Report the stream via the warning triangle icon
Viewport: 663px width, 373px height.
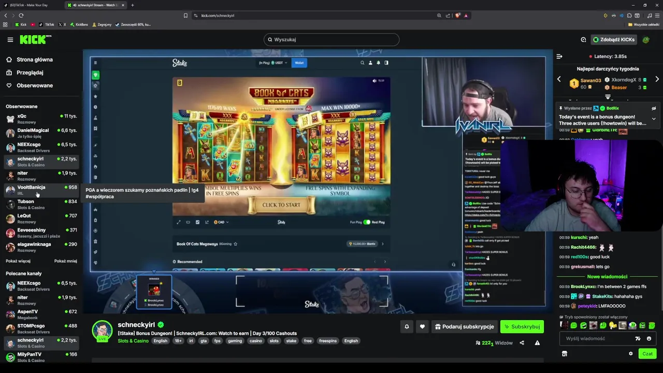(537, 343)
